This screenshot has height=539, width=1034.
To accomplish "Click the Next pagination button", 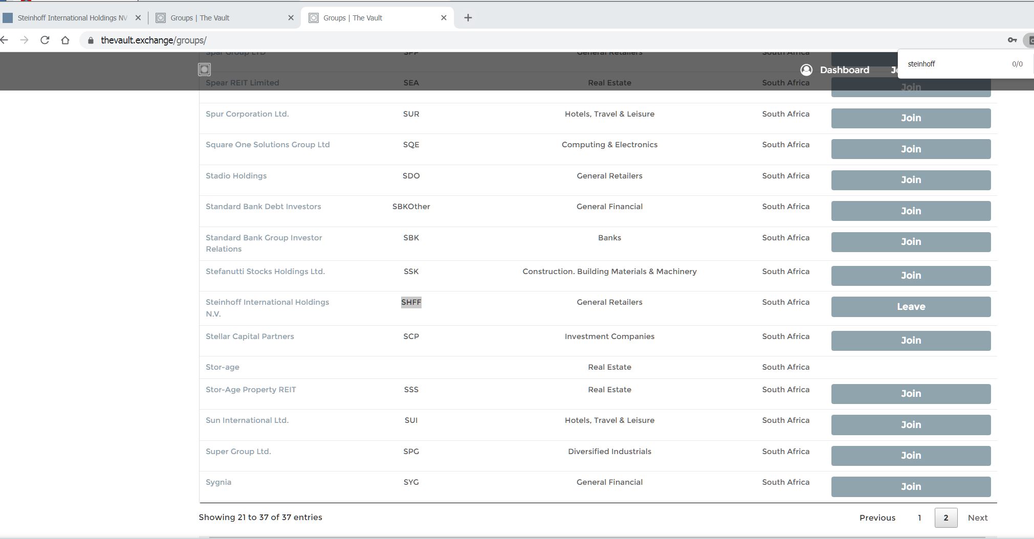I will coord(977,518).
